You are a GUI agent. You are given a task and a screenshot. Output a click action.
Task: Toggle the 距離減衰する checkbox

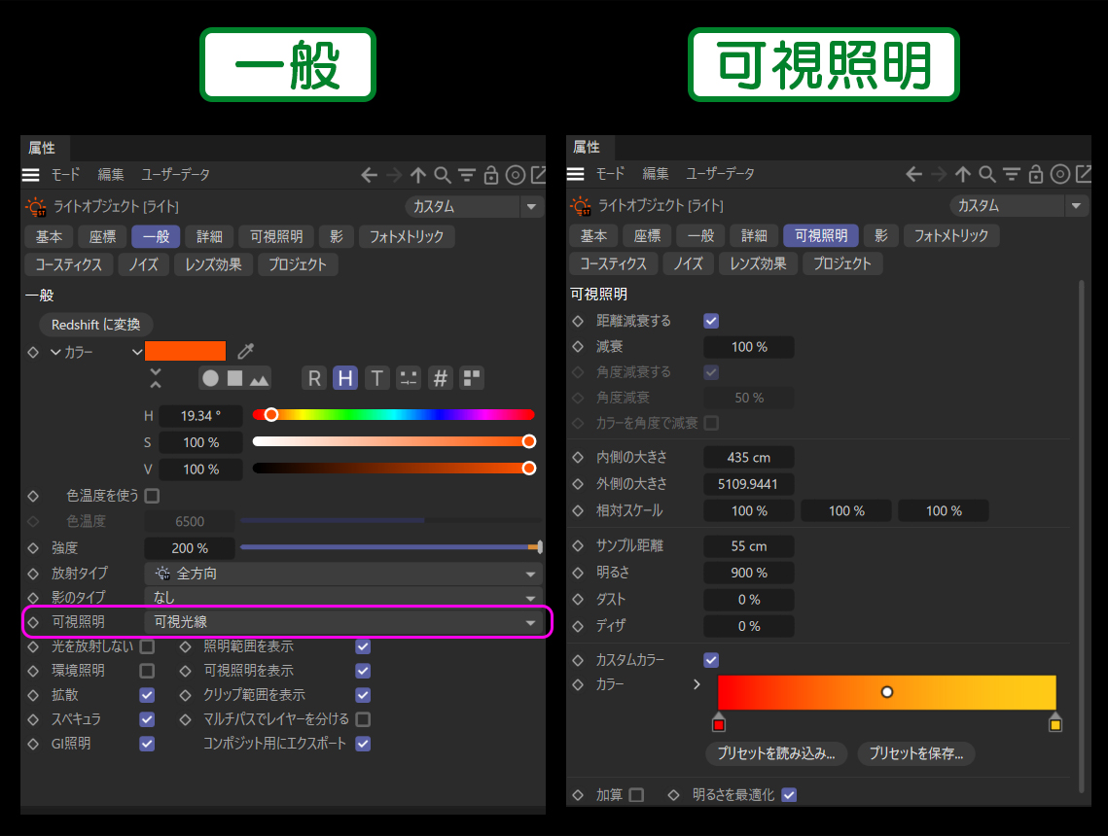711,321
